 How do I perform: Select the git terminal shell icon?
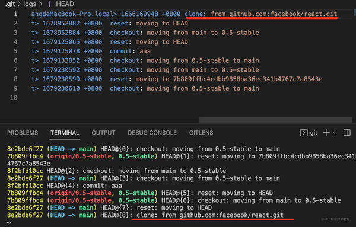point(304,133)
